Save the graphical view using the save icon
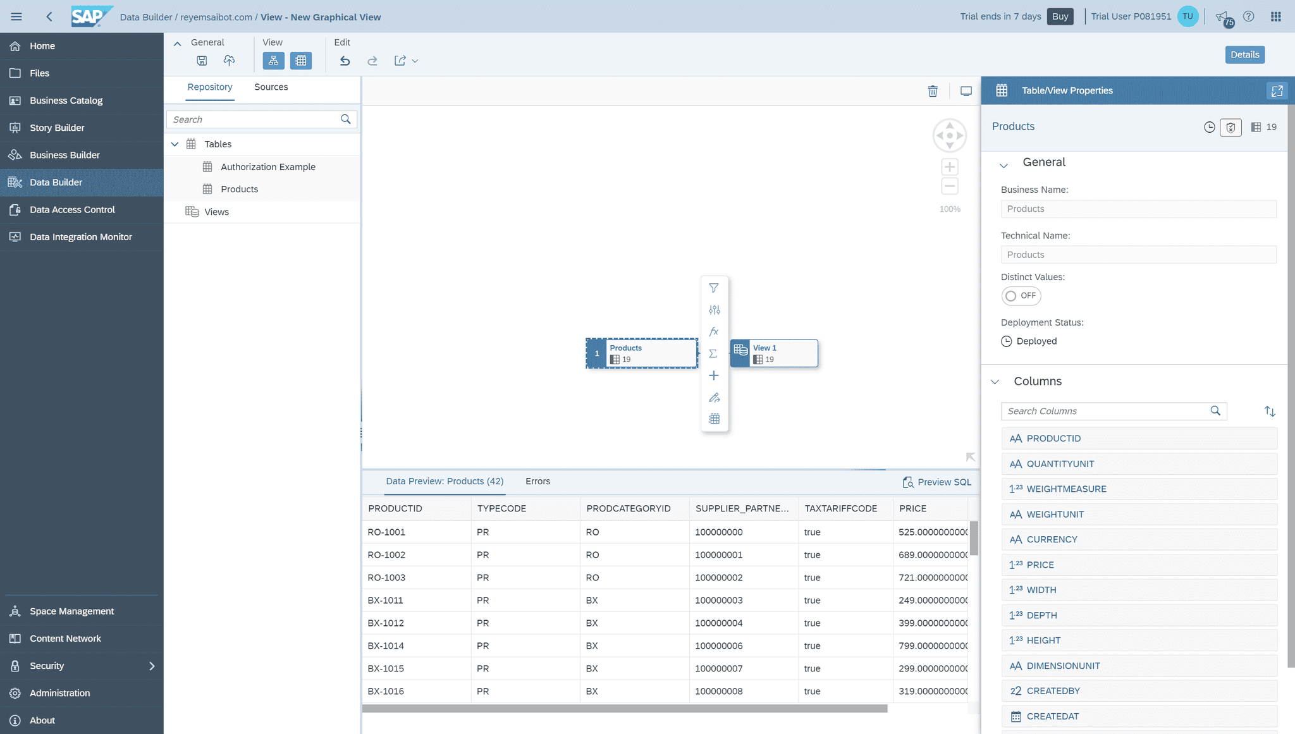1295x734 pixels. 202,60
